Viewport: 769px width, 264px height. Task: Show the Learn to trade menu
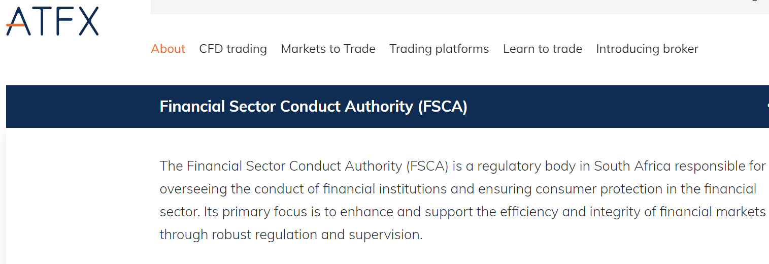tap(542, 49)
